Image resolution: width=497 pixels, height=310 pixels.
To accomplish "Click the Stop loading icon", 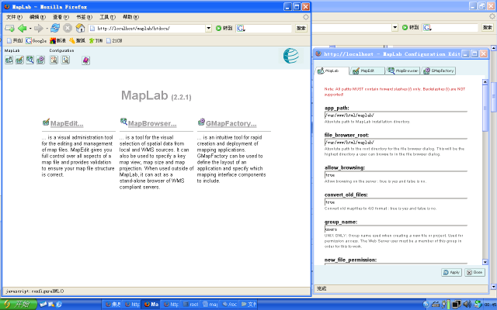I will pyautogui.click(x=68, y=28).
